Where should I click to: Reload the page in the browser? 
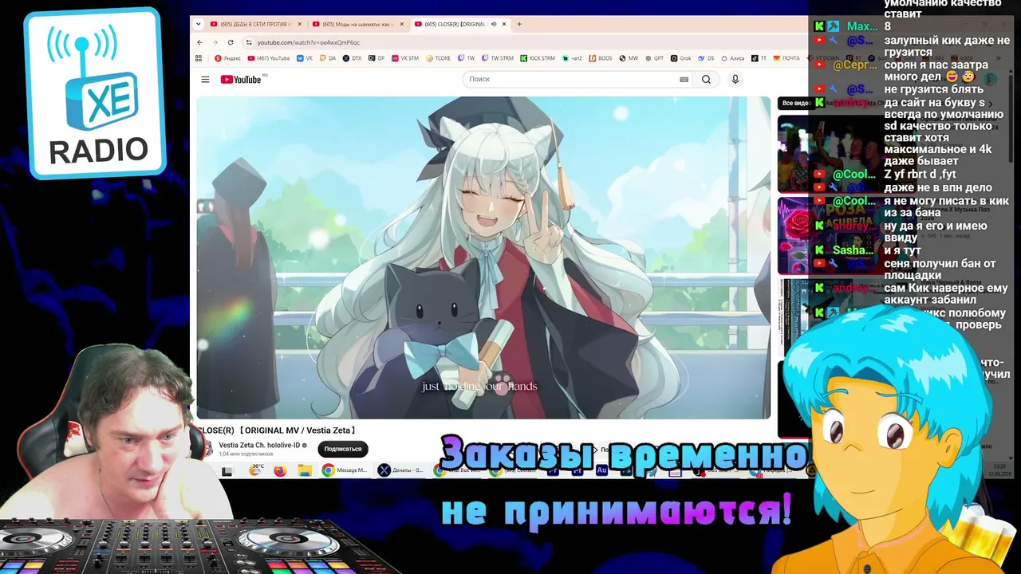point(231,42)
